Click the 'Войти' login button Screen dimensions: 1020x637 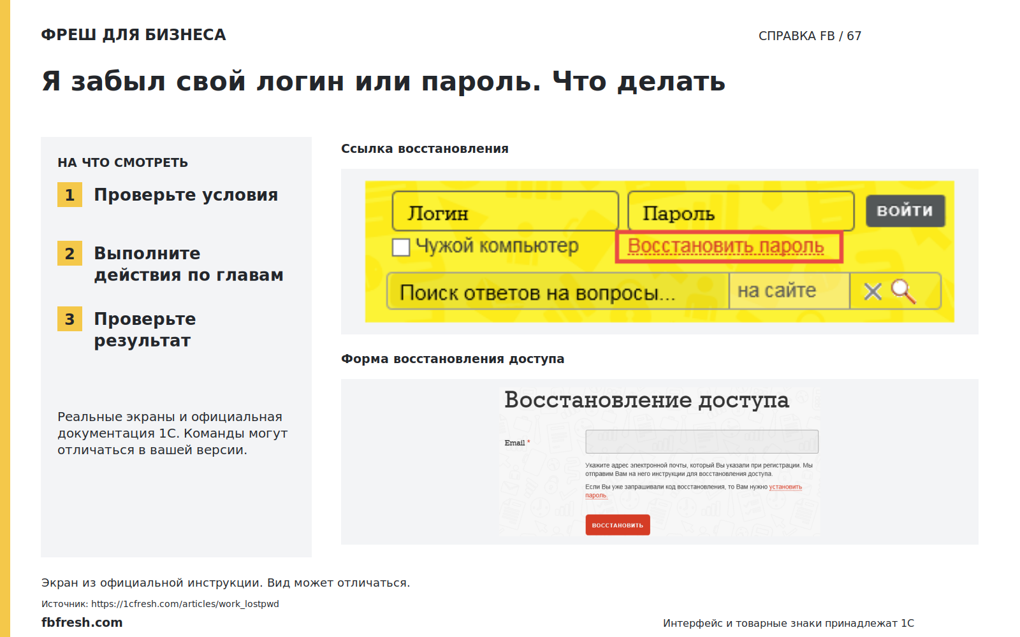905,211
